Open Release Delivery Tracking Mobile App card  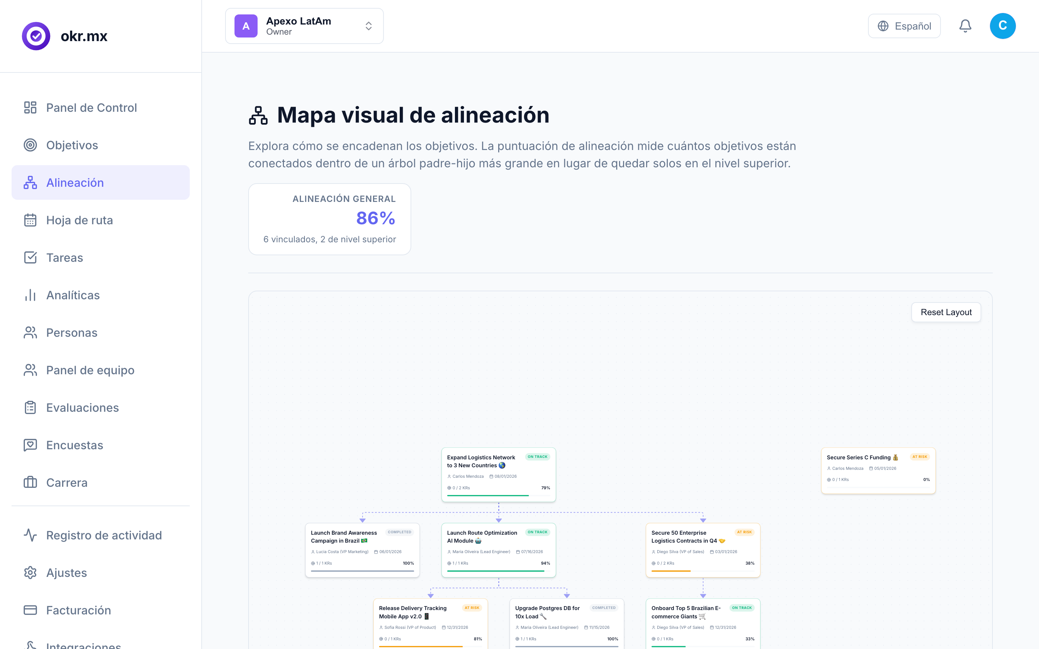(431, 624)
